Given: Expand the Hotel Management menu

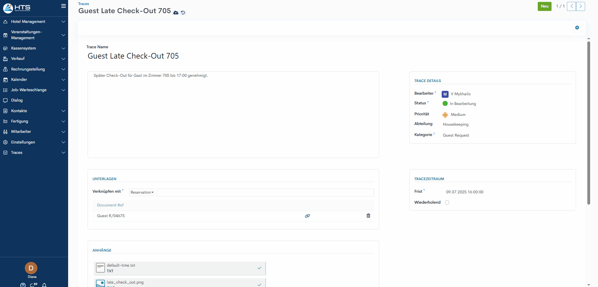Looking at the screenshot, I should point(34,22).
